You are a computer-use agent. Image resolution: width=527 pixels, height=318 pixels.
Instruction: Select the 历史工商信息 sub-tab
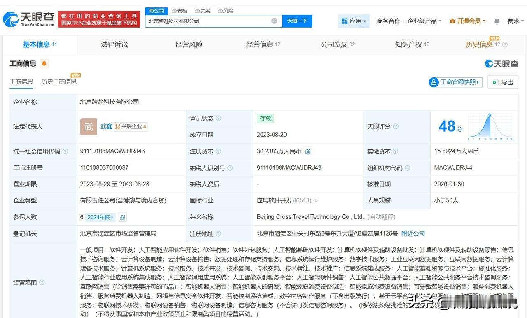coord(59,81)
